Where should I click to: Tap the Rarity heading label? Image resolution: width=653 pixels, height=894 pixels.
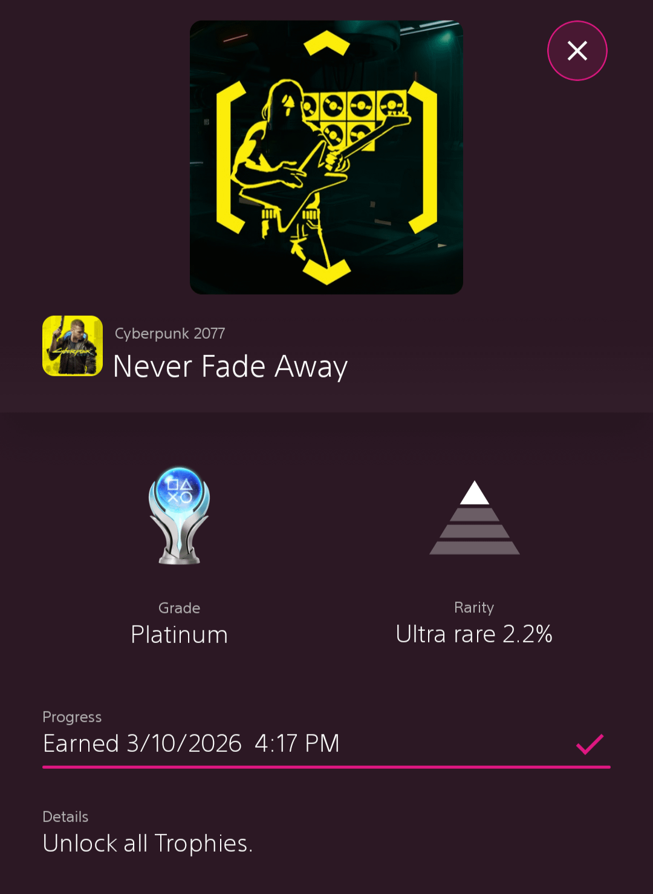click(x=474, y=607)
